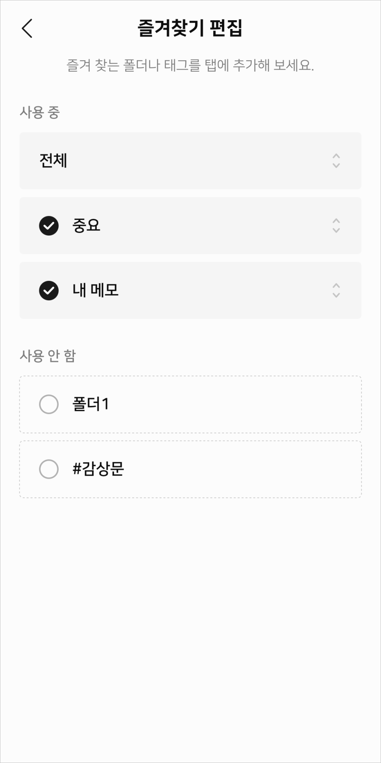
Task: Click the subtitle hint about adding tabs
Action: [x=190, y=66]
